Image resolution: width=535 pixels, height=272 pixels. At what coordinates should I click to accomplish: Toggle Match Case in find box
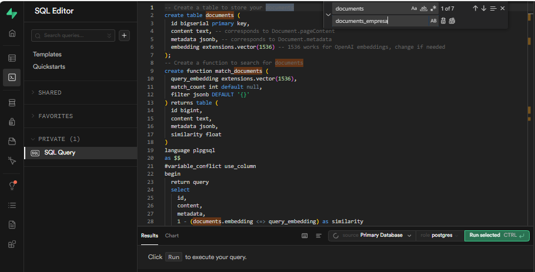click(x=414, y=9)
